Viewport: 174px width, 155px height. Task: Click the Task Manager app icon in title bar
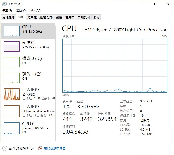click(4, 4)
